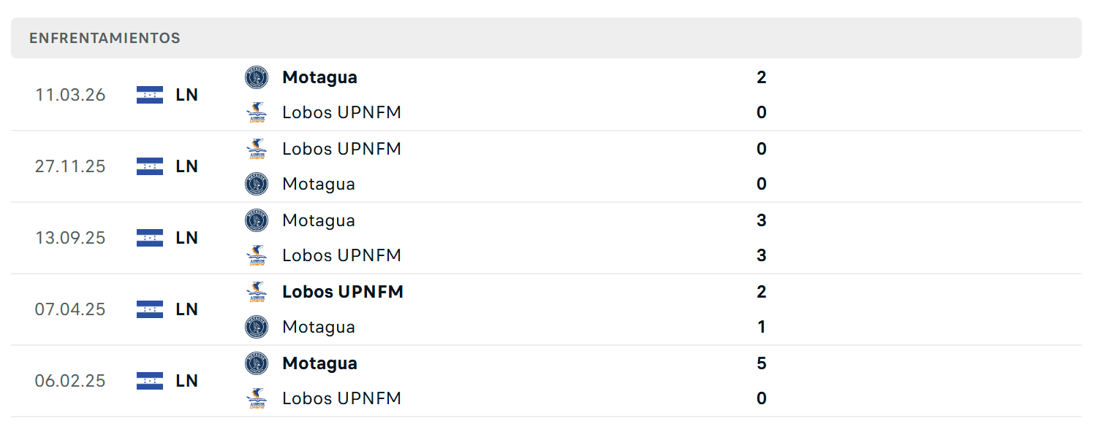1095x429 pixels.
Task: Click Motagua crest in 06.02.25 match
Action: coord(257,363)
